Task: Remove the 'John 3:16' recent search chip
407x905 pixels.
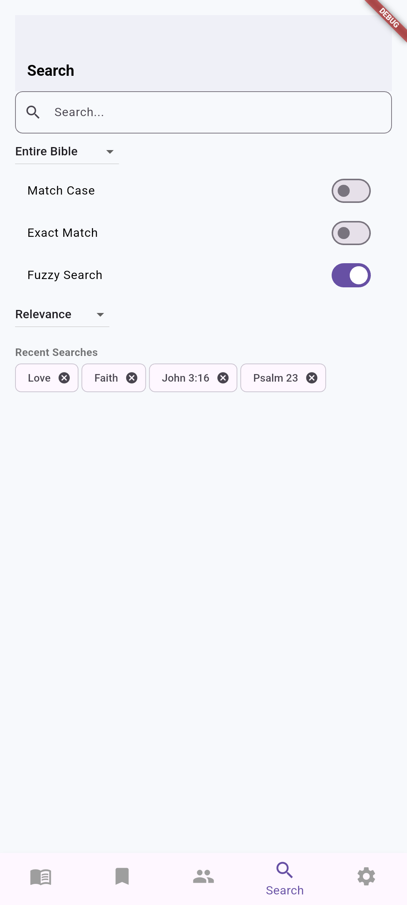Action: pyautogui.click(x=222, y=377)
